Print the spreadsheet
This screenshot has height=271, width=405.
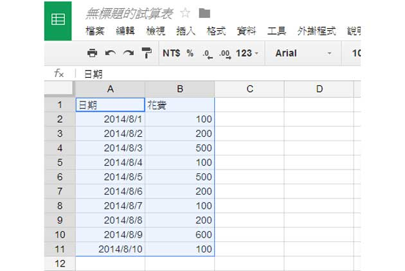pyautogui.click(x=92, y=53)
